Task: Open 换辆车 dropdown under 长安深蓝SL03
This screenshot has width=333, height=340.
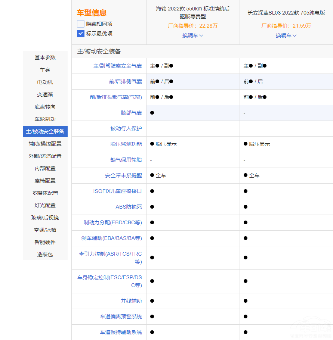Action: coord(286,35)
